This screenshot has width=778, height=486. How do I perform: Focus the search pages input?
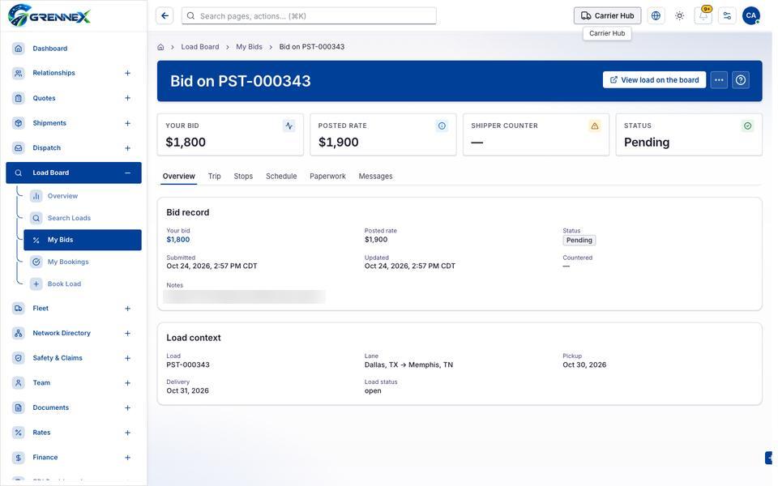point(309,16)
